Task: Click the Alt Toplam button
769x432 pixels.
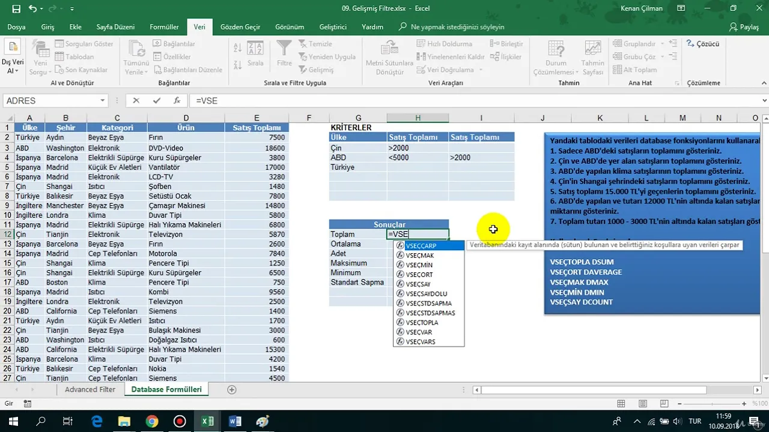Action: [x=634, y=70]
